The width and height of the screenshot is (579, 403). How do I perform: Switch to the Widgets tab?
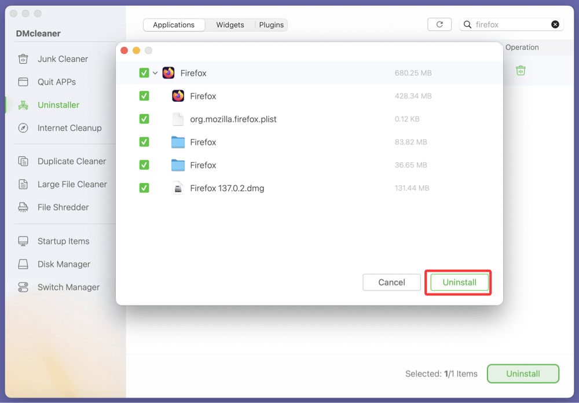(230, 25)
